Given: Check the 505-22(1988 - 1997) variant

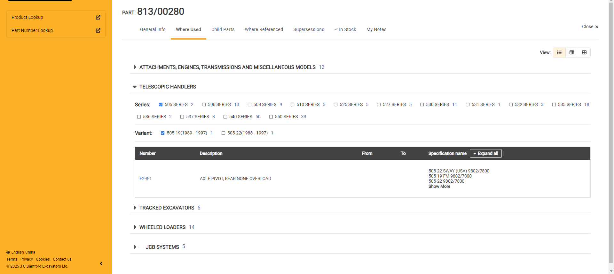Looking at the screenshot, I should pos(223,133).
